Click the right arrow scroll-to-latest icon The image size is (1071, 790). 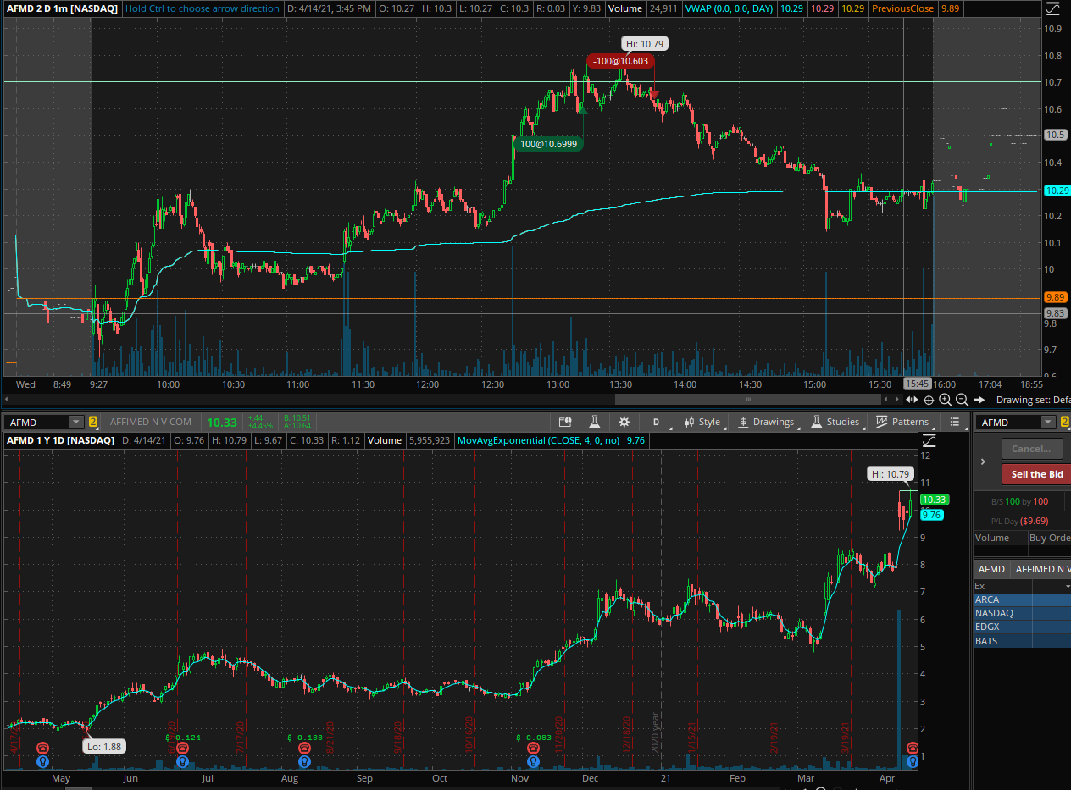pyautogui.click(x=979, y=400)
